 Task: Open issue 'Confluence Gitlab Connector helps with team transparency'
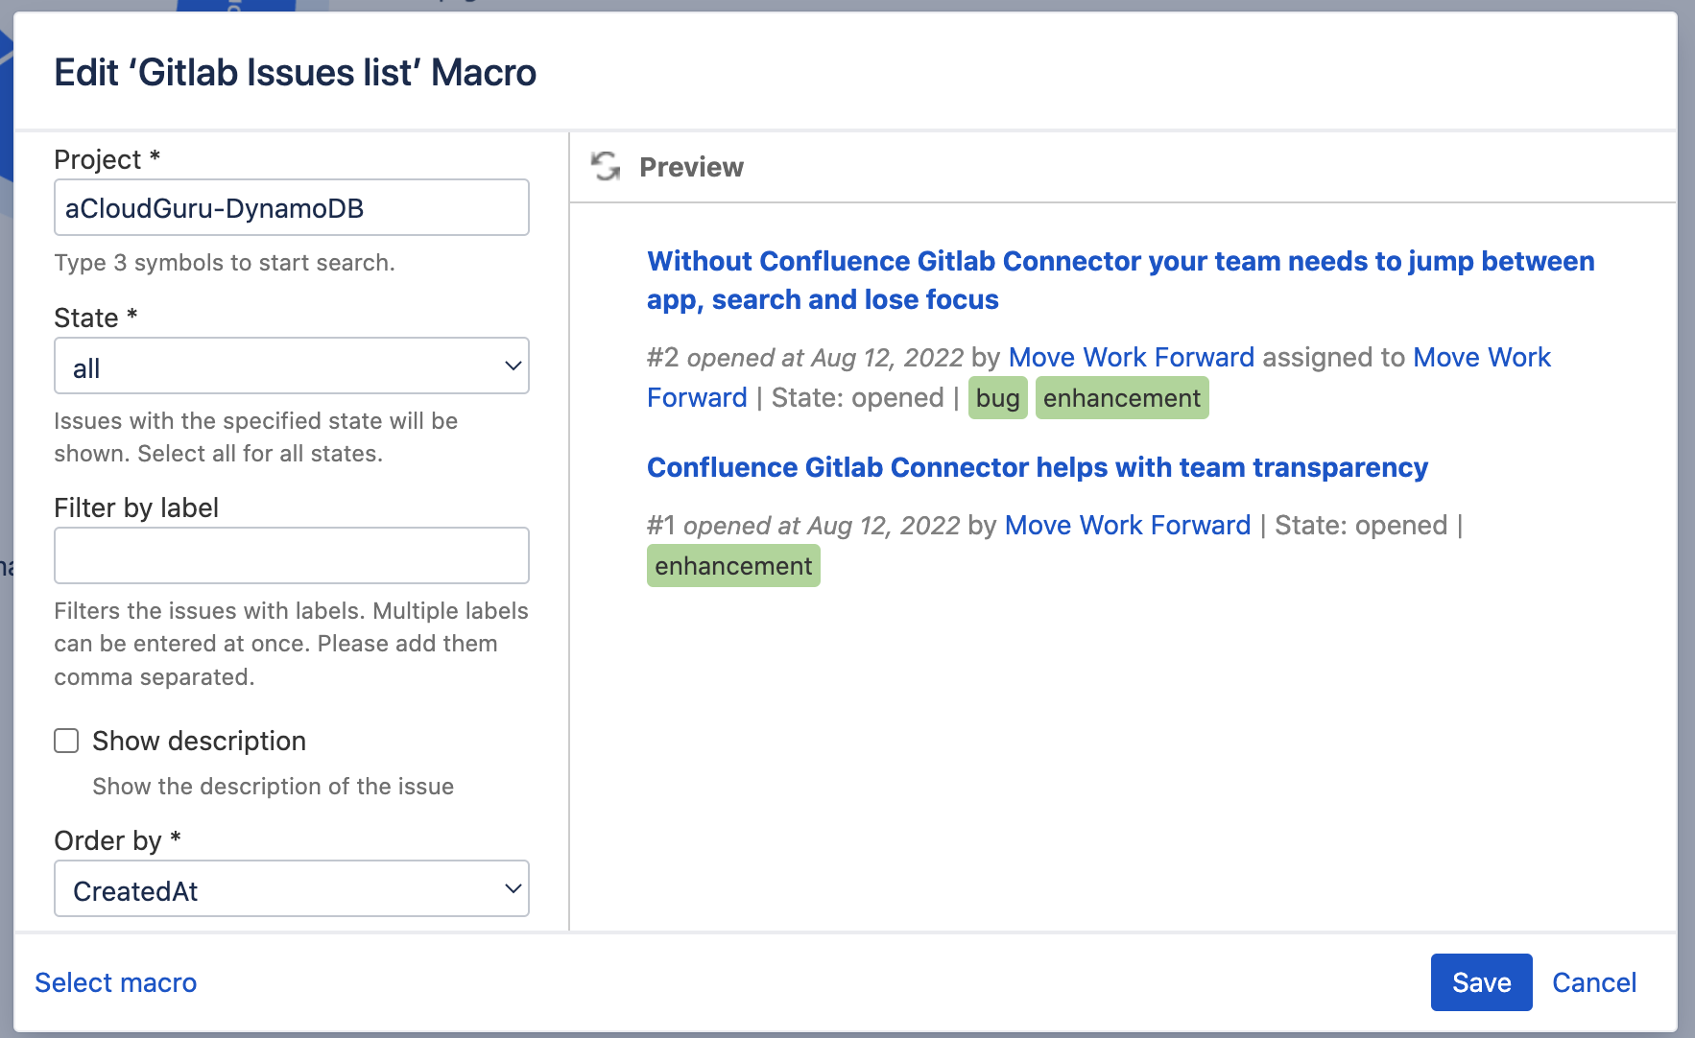point(1038,467)
